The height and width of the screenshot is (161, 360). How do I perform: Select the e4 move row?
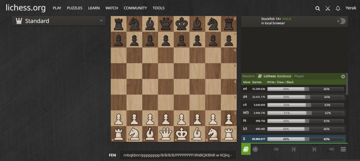pyautogui.click(x=294, y=89)
